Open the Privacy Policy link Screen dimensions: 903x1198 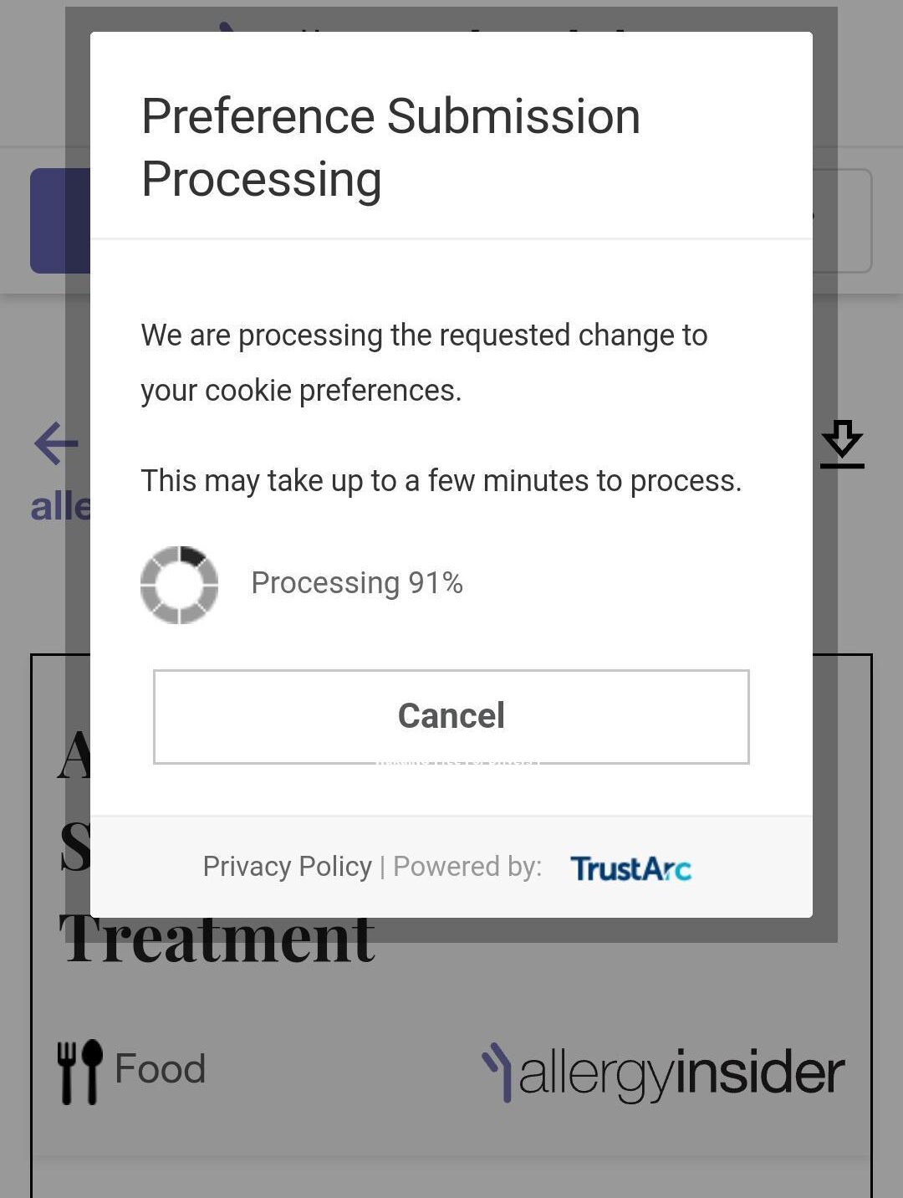point(287,867)
